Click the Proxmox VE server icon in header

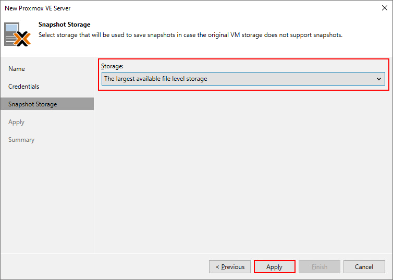[17, 34]
